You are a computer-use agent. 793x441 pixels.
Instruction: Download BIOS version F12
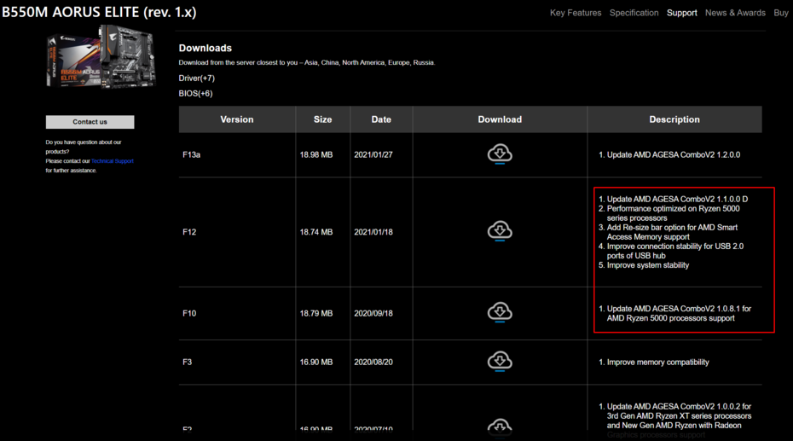coord(500,231)
